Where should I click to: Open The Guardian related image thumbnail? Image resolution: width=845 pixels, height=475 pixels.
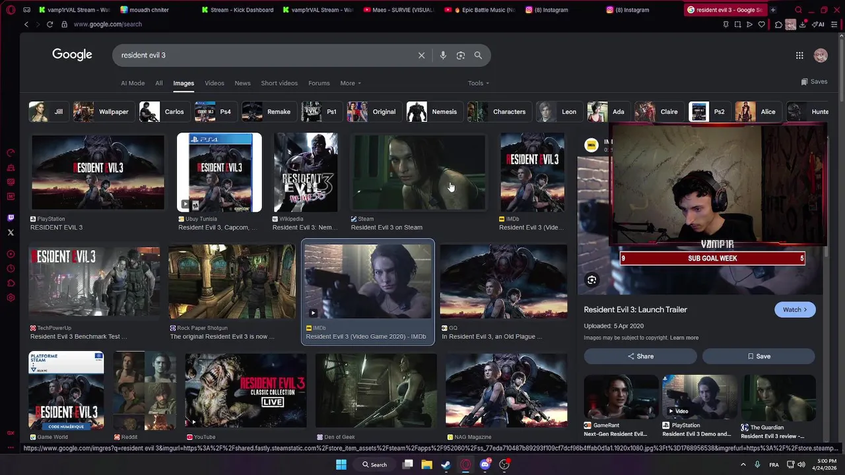coord(778,397)
